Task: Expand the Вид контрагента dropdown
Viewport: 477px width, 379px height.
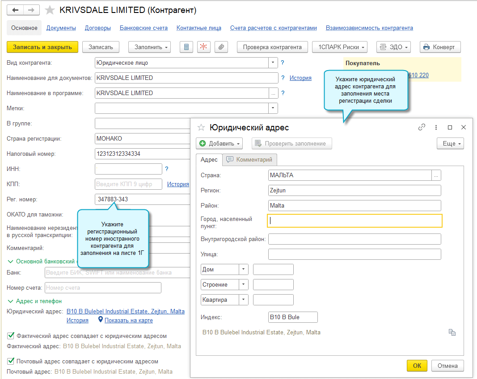Action: [273, 63]
